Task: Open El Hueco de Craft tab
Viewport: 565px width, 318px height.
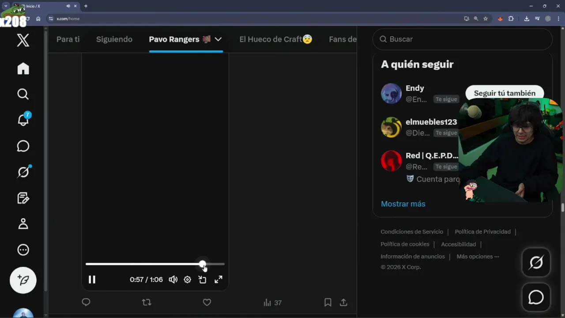Action: click(276, 39)
